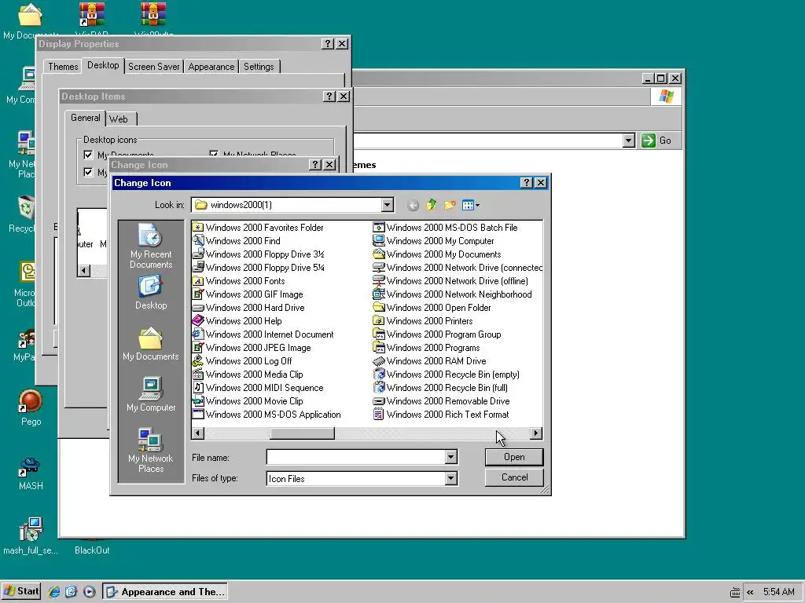This screenshot has width=805, height=603.
Task: Open My Computer in places bar
Action: point(150,394)
